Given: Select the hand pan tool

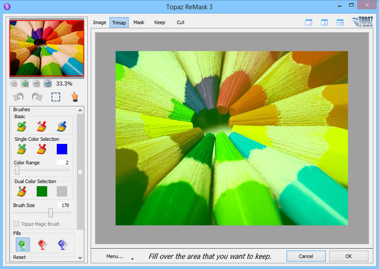Looking at the screenshot, I should click(75, 97).
